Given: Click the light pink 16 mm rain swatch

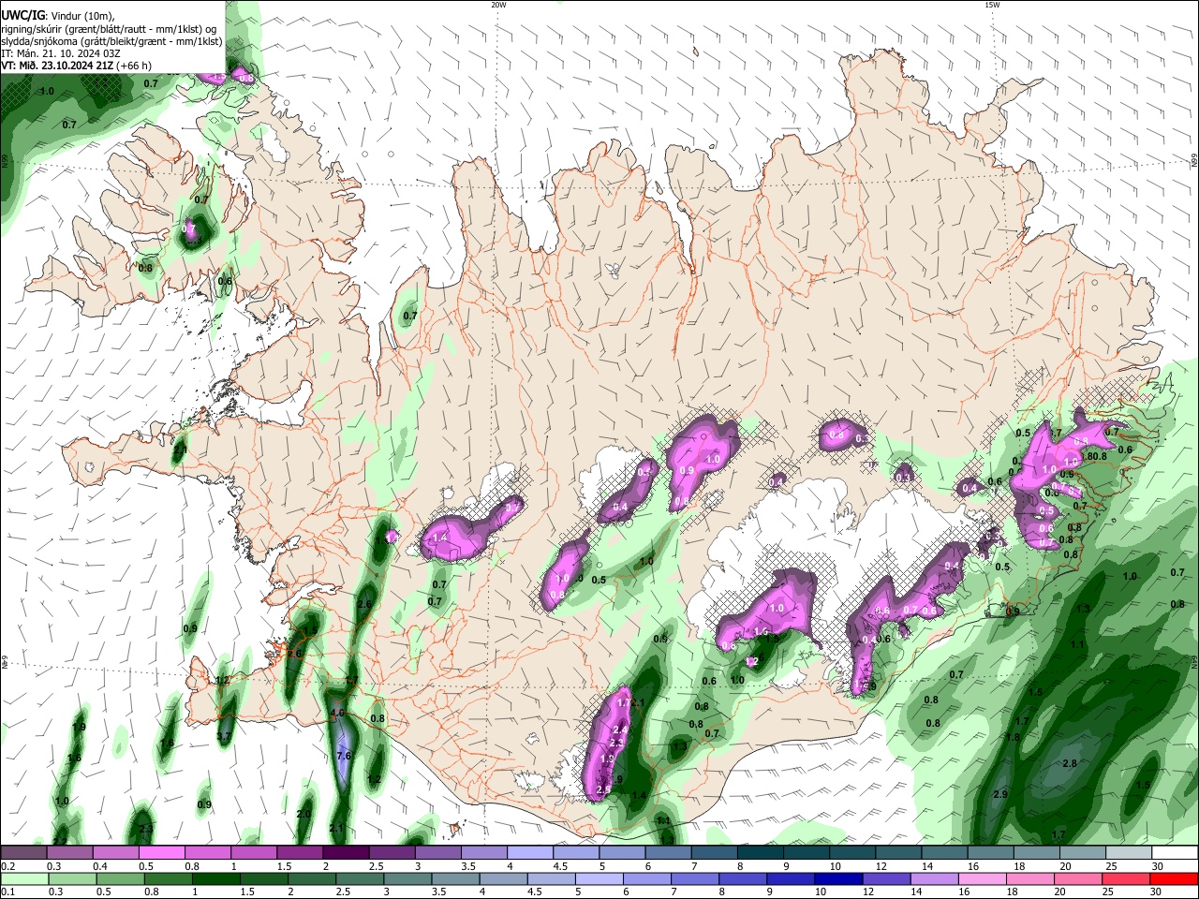Looking at the screenshot, I should tap(983, 878).
